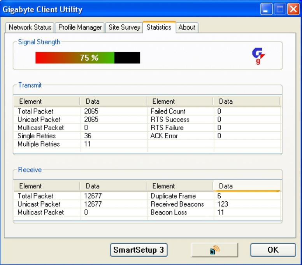
Task: Close the Gigabyte Client Utility window
Action: 293,9
